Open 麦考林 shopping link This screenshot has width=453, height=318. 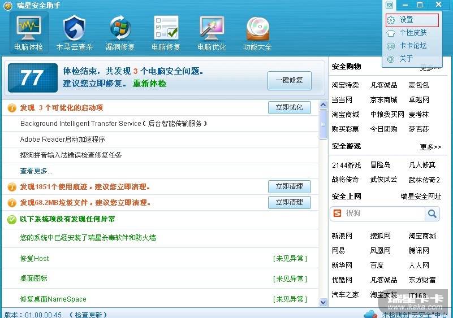pyautogui.click(x=419, y=115)
